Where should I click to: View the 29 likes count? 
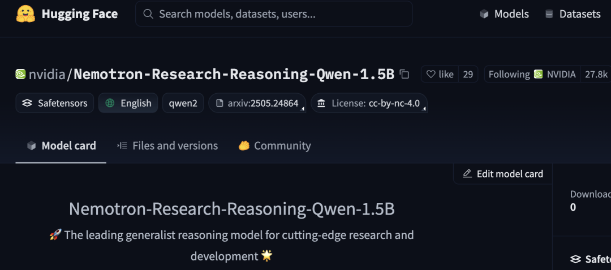(468, 74)
